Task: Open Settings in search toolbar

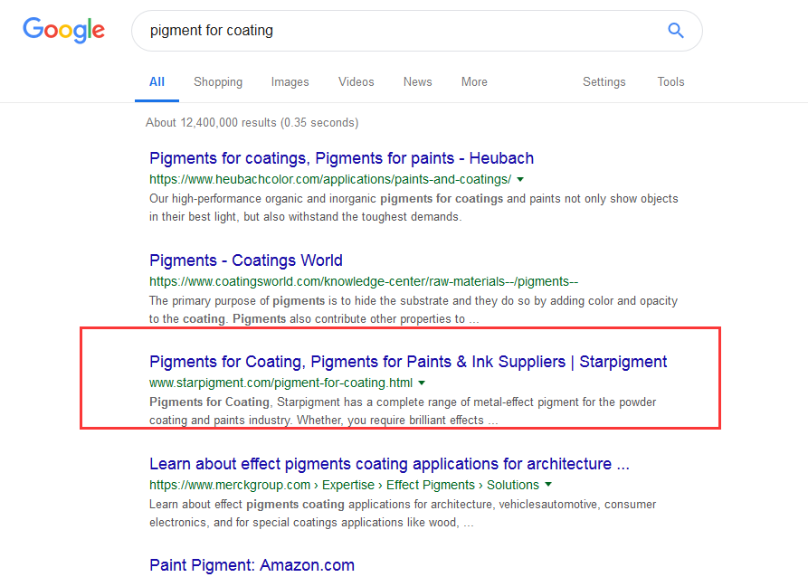Action: pos(604,82)
